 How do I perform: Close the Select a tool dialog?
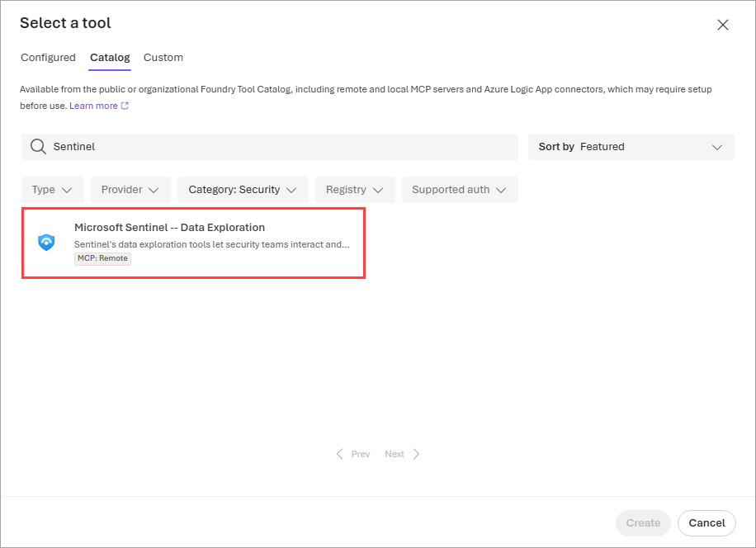(x=722, y=25)
